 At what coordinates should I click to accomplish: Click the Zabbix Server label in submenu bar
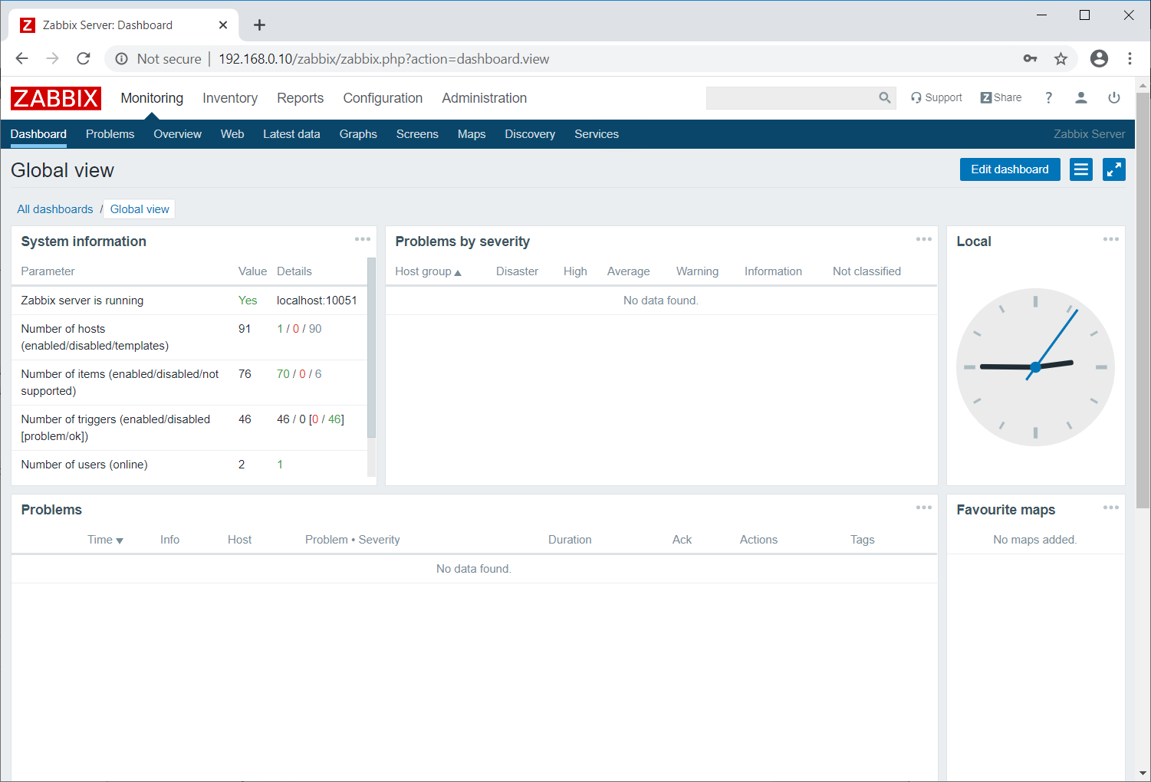(1089, 134)
